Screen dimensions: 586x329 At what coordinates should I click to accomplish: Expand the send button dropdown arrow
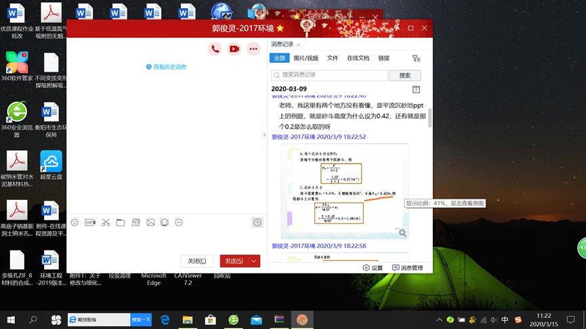[254, 261]
